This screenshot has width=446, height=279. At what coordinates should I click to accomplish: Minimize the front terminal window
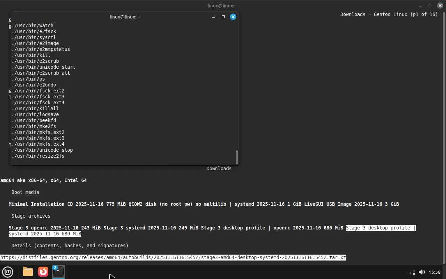tap(214, 17)
